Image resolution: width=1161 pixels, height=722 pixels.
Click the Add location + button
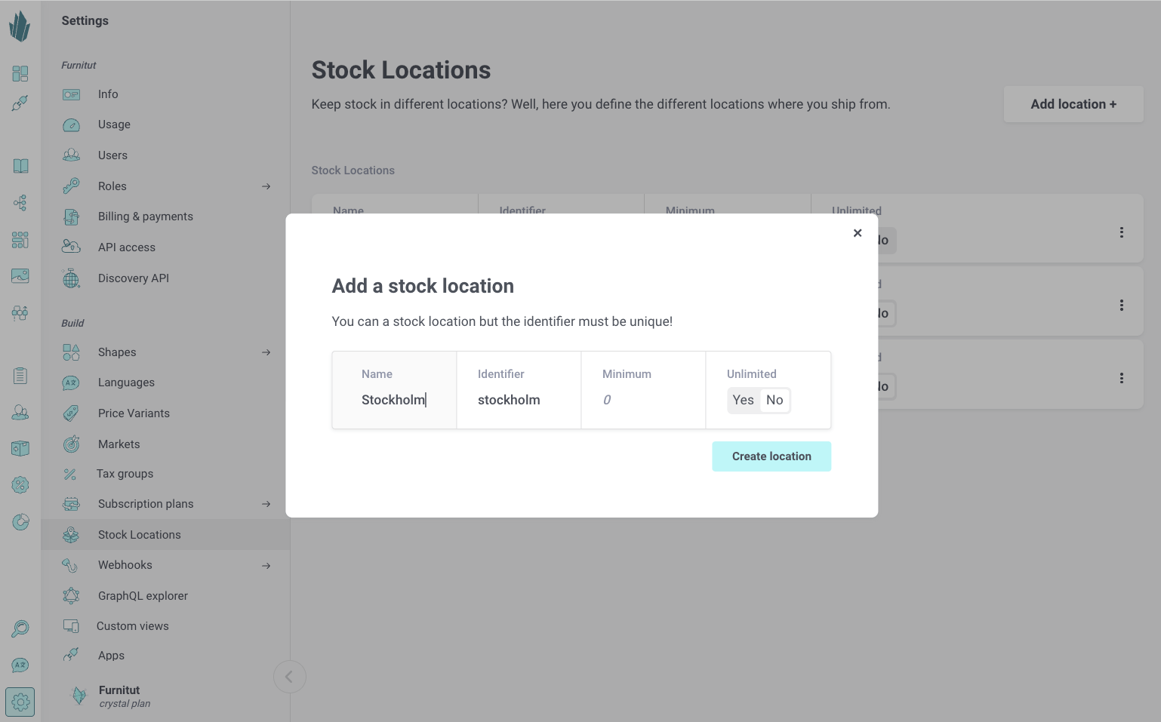coord(1073,104)
